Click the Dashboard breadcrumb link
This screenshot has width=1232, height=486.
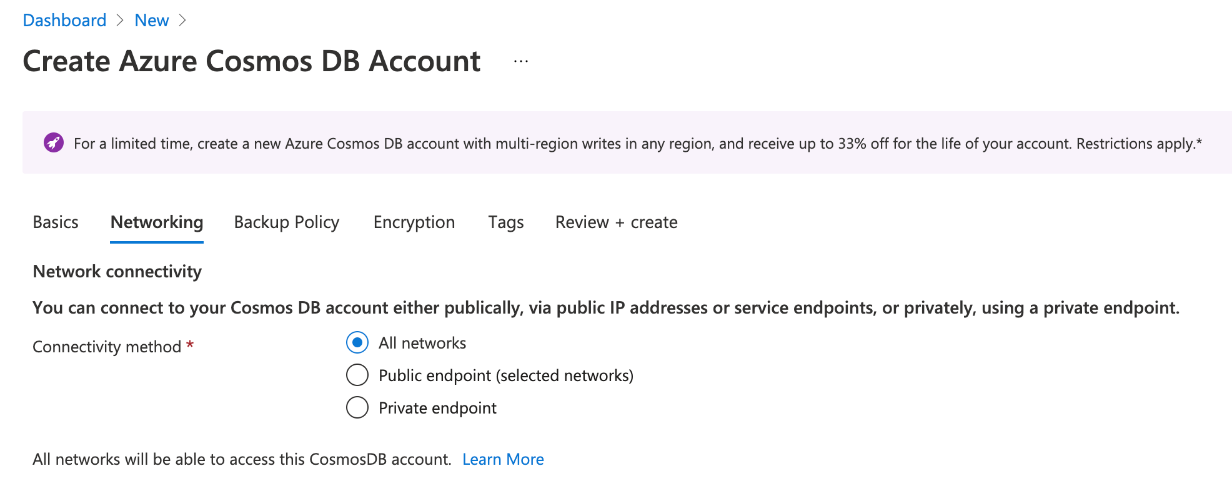click(64, 21)
